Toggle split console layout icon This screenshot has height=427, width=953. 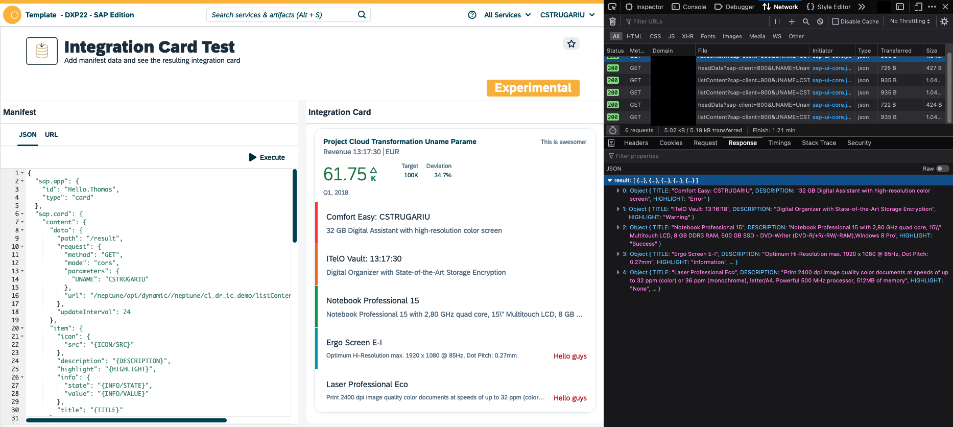coord(900,7)
